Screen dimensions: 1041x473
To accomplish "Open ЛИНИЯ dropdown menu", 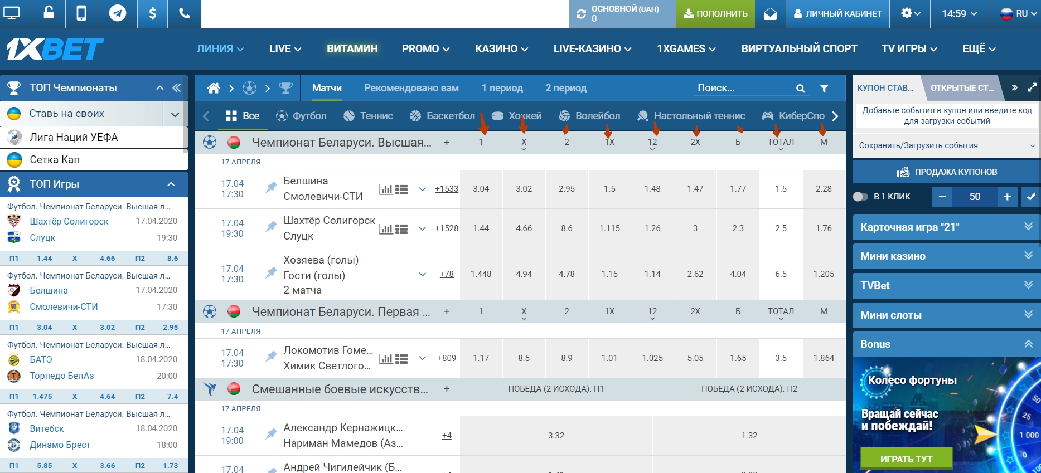I will tap(220, 49).
